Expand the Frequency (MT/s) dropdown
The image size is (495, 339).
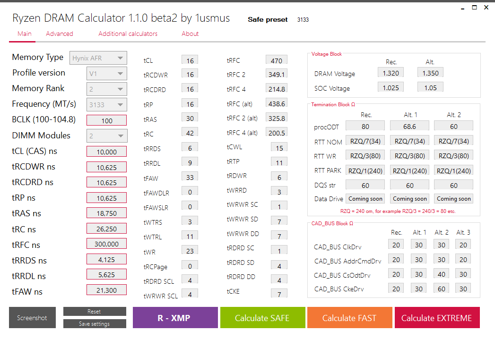(x=107, y=105)
